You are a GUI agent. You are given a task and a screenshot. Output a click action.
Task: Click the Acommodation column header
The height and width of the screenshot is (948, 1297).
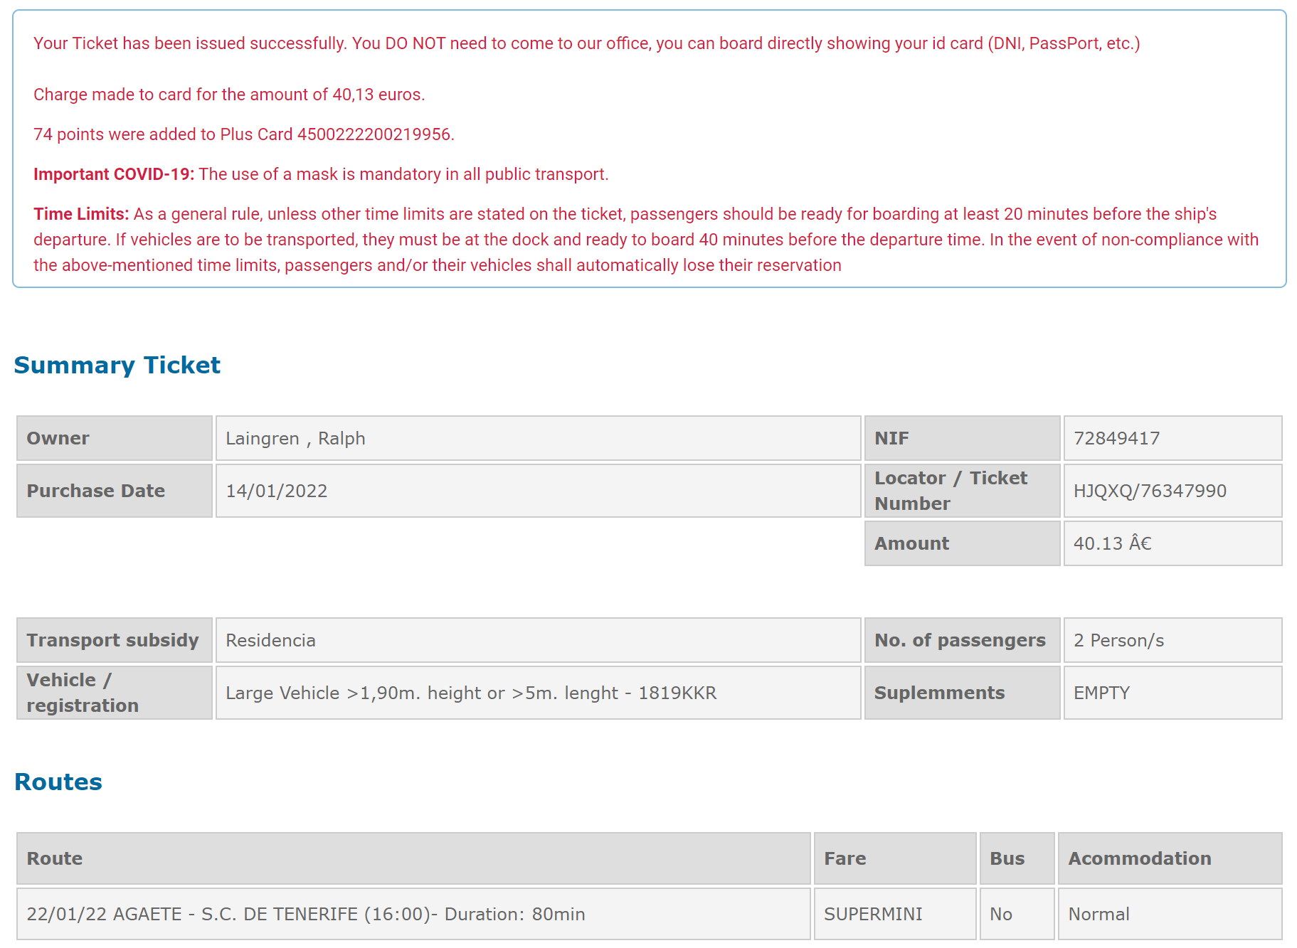1139,858
